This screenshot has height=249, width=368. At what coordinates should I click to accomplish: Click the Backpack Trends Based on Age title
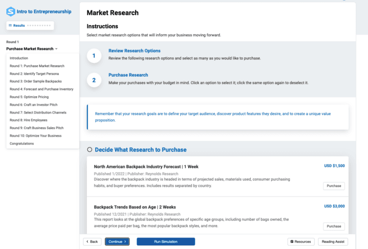(x=135, y=207)
